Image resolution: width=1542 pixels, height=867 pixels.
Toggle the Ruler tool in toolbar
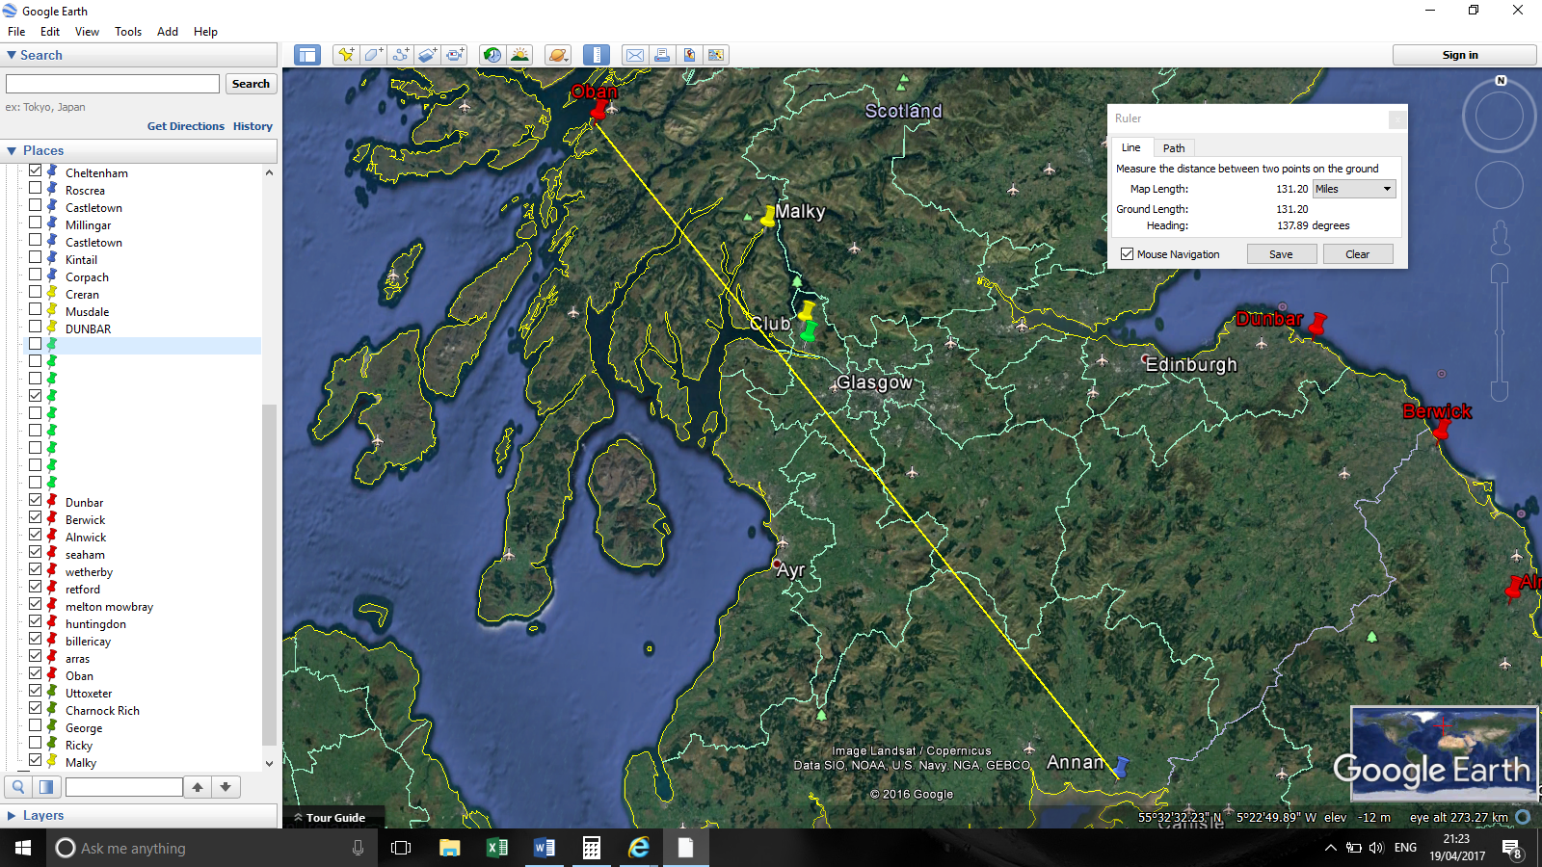point(597,55)
